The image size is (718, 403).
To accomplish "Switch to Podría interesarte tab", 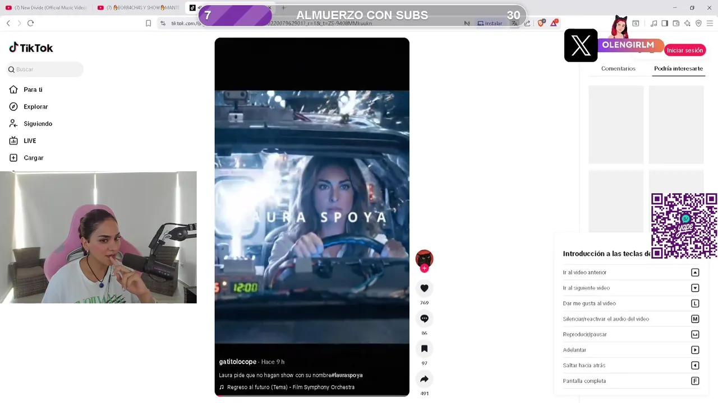I will pos(678,68).
